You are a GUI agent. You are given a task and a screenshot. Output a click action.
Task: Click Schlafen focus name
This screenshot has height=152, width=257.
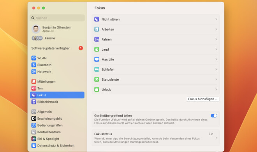(108, 69)
